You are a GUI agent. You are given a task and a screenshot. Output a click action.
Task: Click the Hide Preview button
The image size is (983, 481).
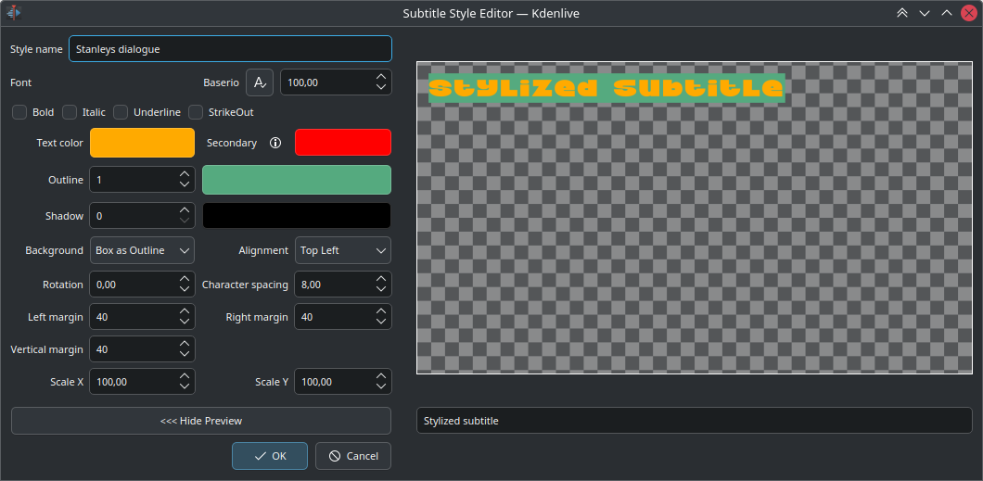click(200, 421)
